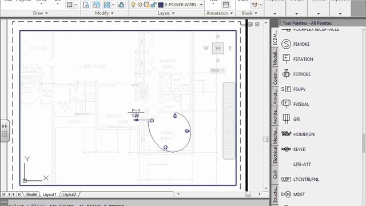
Task: Click the LITE-ATT palette entry
Action: tap(302, 164)
